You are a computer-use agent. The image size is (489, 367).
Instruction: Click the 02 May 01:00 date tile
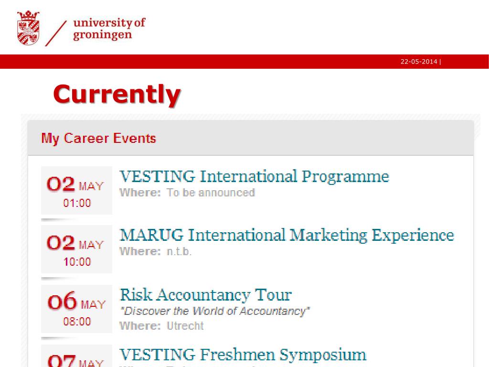coord(77,190)
